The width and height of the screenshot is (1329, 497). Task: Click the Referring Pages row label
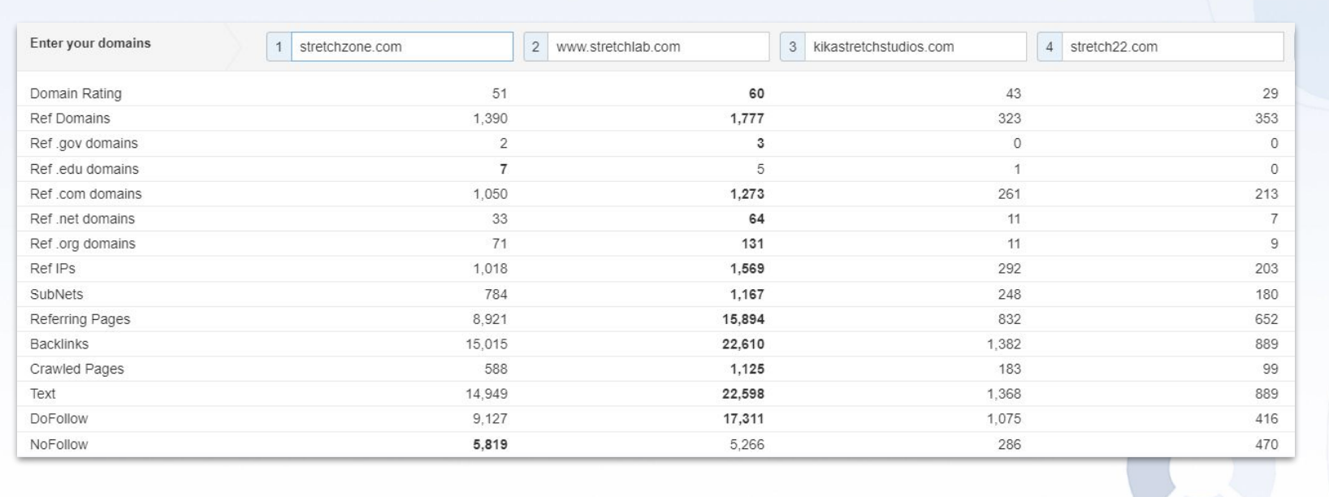point(80,319)
